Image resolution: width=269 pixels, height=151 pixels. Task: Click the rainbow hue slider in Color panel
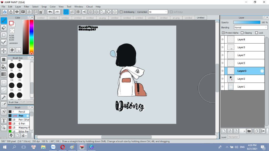(x=32, y=37)
